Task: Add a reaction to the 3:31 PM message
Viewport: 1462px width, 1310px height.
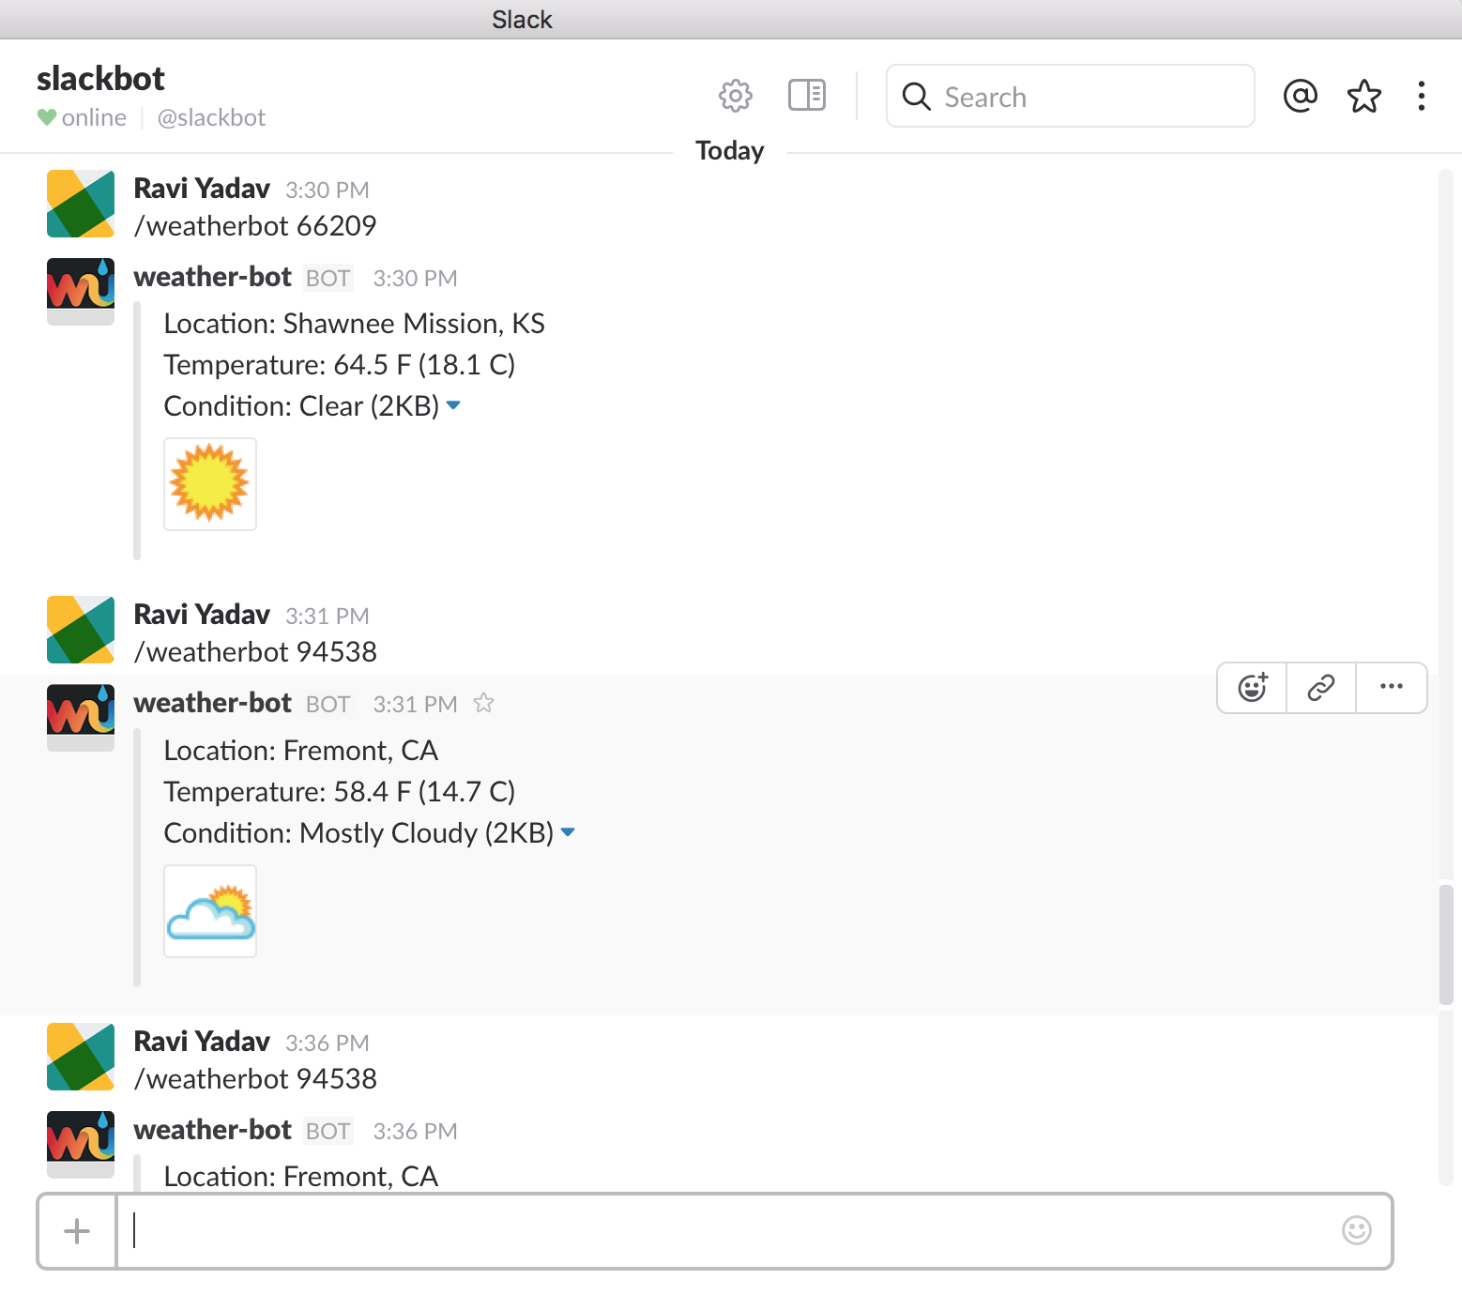Action: (x=1252, y=688)
